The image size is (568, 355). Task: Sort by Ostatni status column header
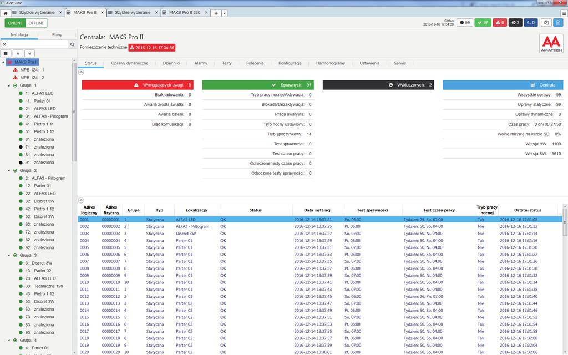[x=528, y=210]
